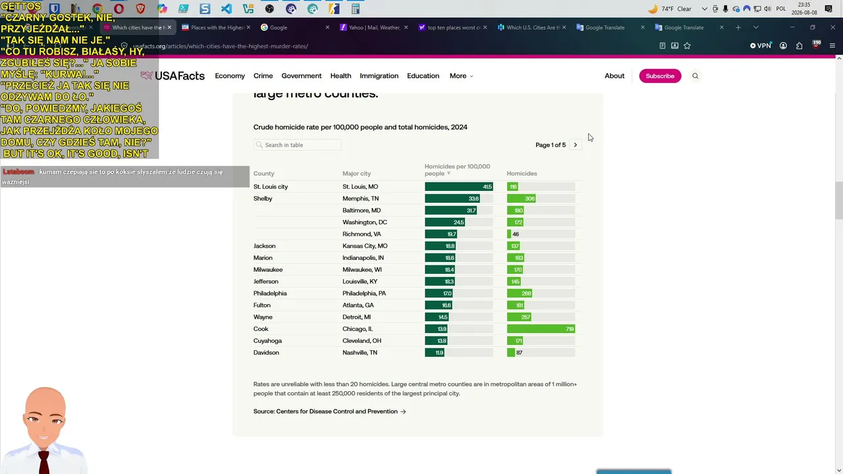Bookmark this page with the star icon

click(x=687, y=46)
